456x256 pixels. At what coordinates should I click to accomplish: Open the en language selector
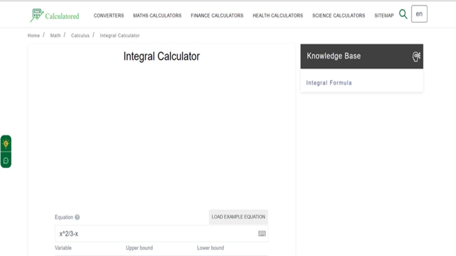(419, 14)
